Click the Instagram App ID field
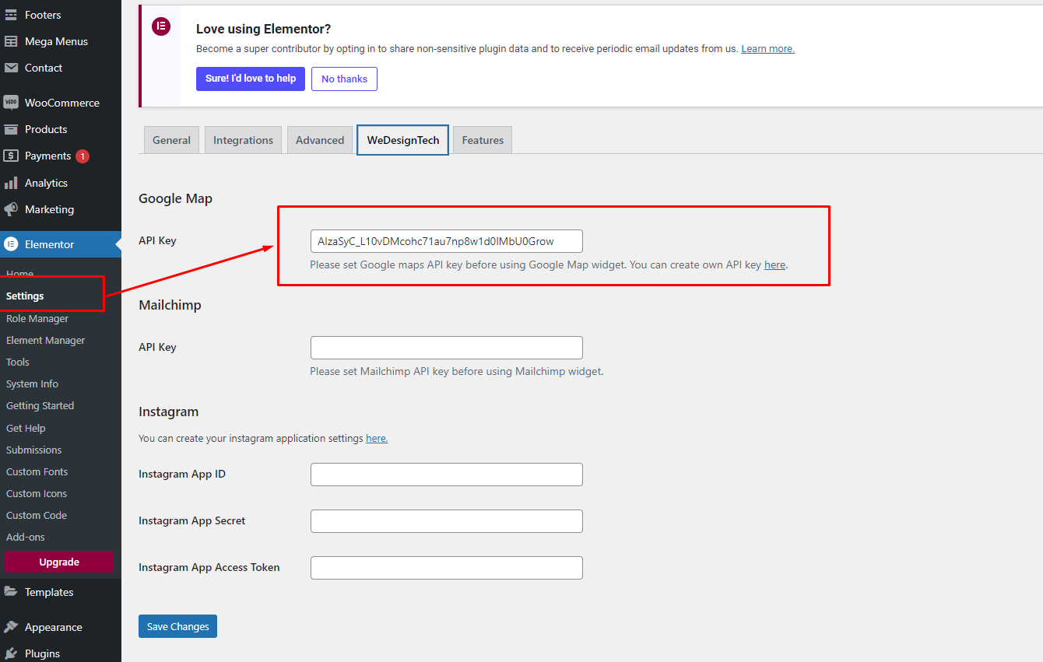The image size is (1043, 662). [x=447, y=475]
